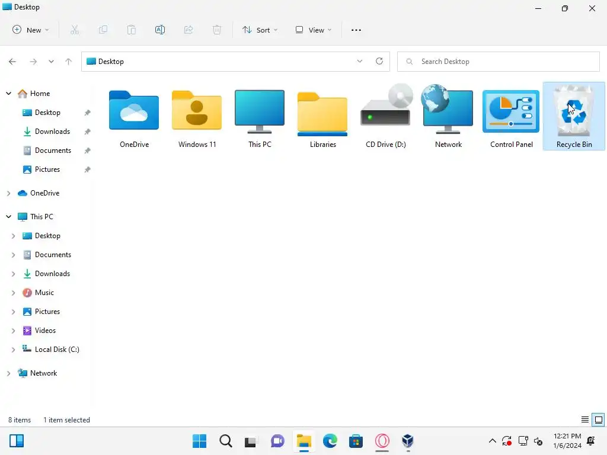The height and width of the screenshot is (455, 607).
Task: Open clock and date flyout
Action: [567, 441]
